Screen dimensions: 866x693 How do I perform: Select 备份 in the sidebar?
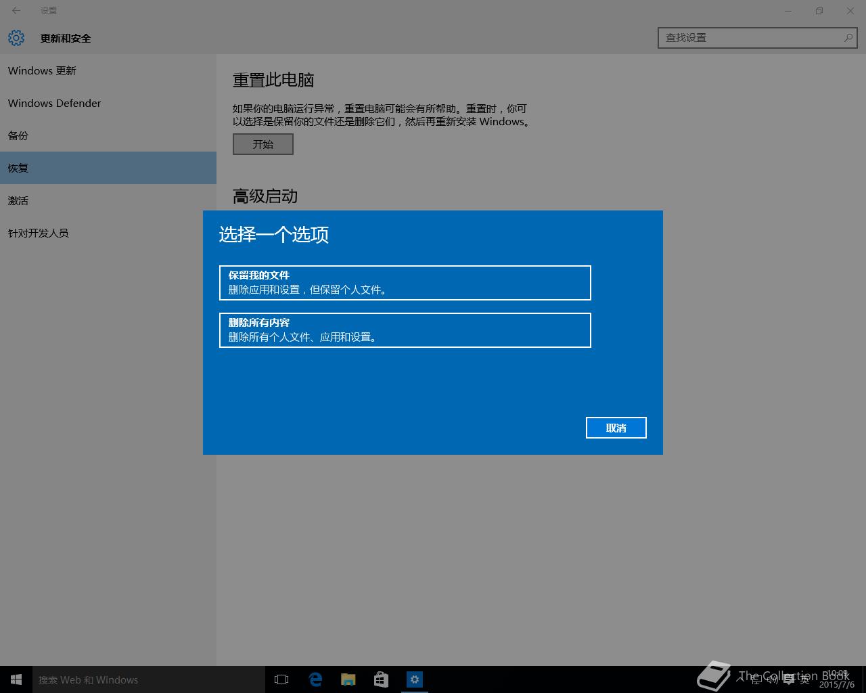pyautogui.click(x=108, y=135)
